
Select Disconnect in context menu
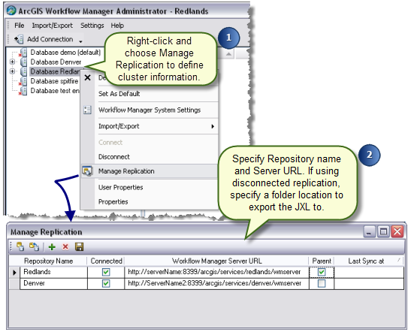pyautogui.click(x=114, y=157)
